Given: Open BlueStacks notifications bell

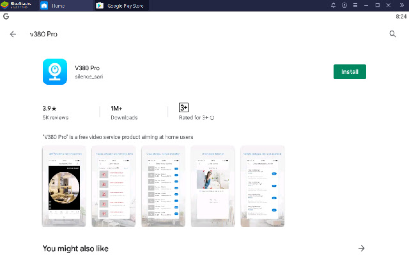Looking at the screenshot, I should tap(333, 5).
